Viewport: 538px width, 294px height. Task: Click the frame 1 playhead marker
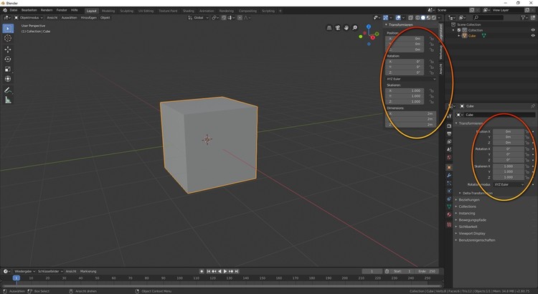[16, 278]
